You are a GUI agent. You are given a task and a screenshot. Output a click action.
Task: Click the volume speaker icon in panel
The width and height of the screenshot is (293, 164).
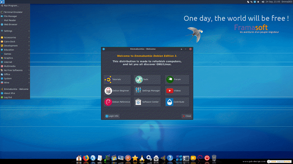263,2
